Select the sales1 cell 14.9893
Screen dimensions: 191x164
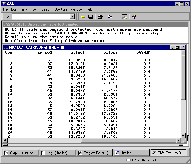pos(77,132)
